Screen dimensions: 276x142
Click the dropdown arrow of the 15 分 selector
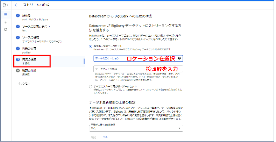(x=180, y=128)
